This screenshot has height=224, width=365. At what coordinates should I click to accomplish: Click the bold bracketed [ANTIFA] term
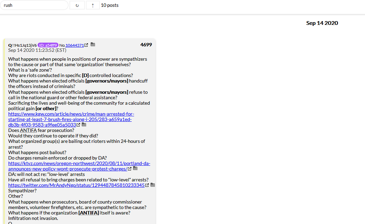[89, 213]
